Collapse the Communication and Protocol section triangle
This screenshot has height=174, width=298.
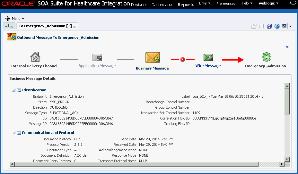pos(14,133)
